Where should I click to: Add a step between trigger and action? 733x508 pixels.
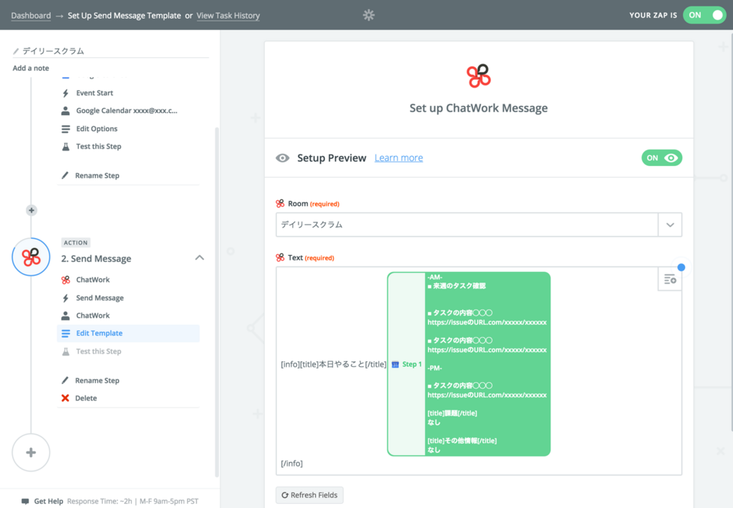click(x=31, y=210)
